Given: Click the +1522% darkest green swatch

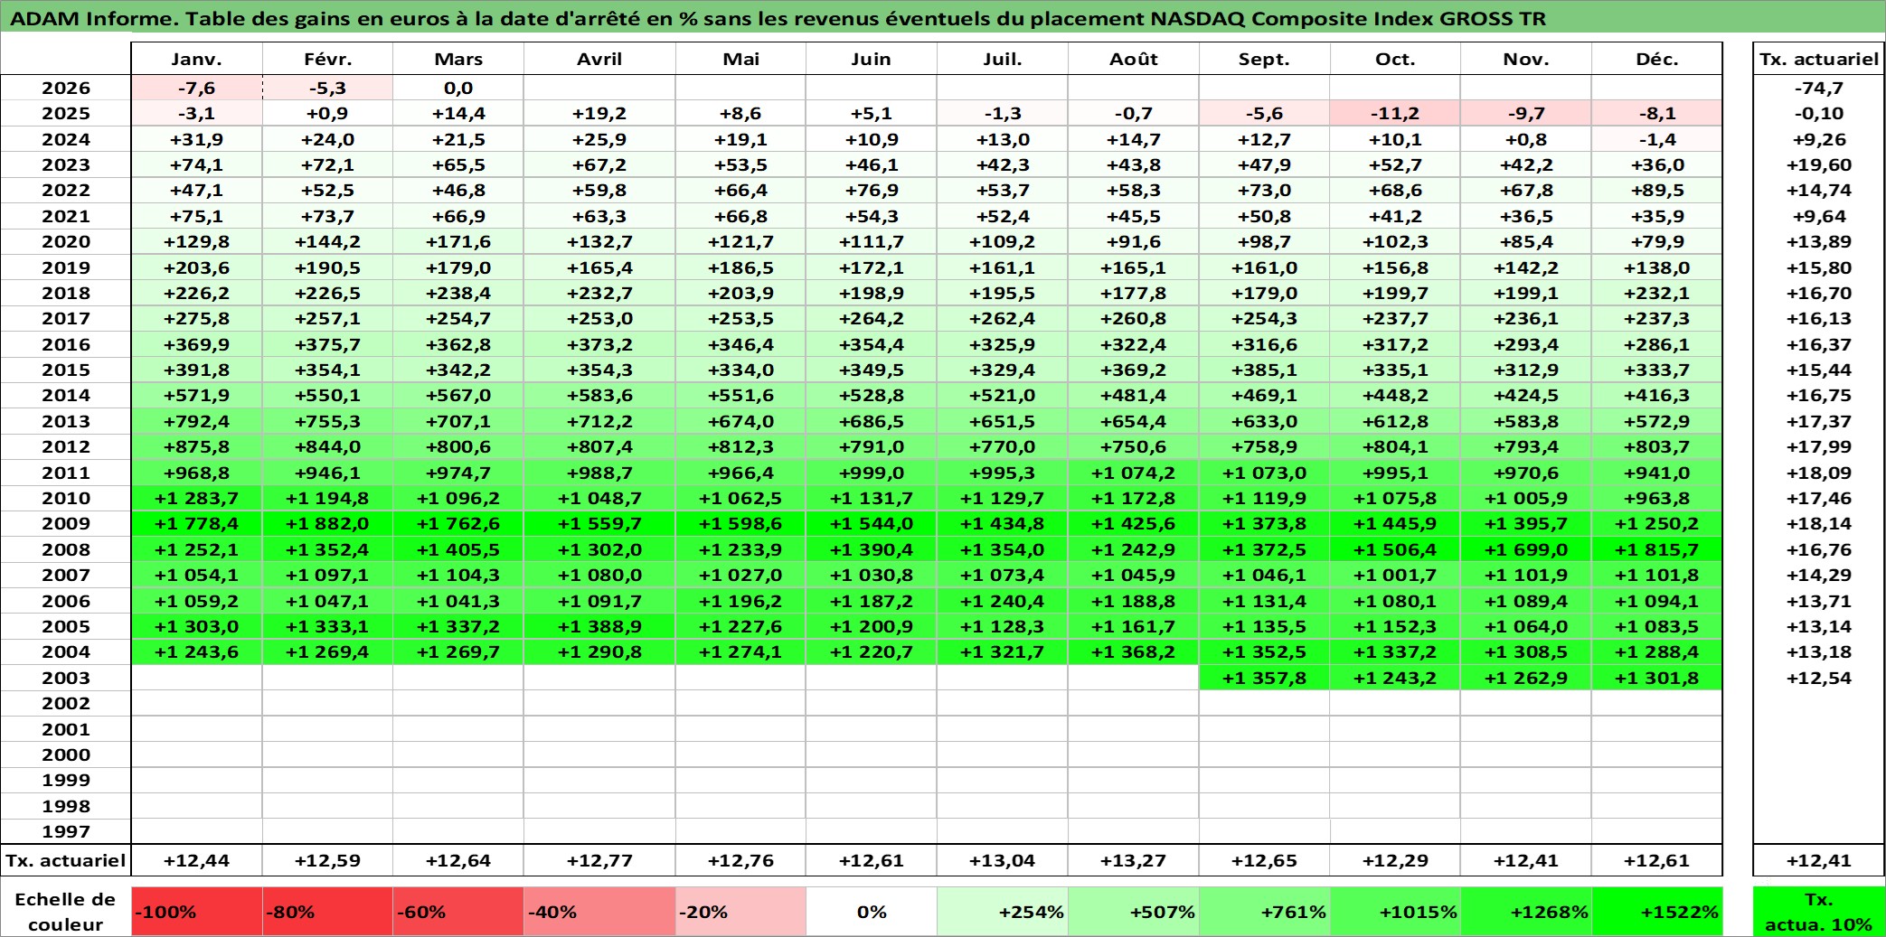Looking at the screenshot, I should click(x=1657, y=911).
